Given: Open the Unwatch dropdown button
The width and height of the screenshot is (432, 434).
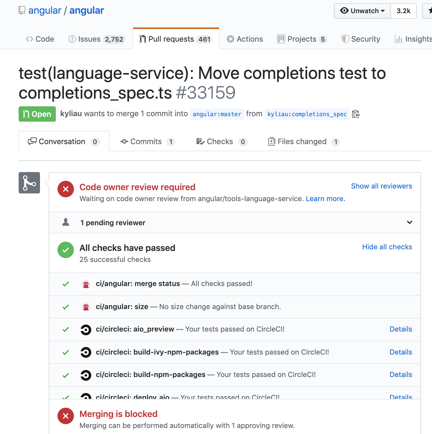Looking at the screenshot, I should 362,11.
